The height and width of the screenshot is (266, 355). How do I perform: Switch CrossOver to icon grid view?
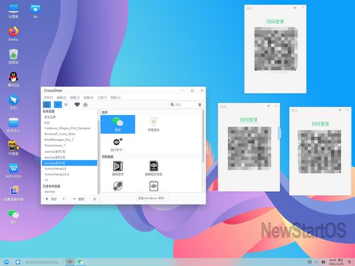(58, 105)
